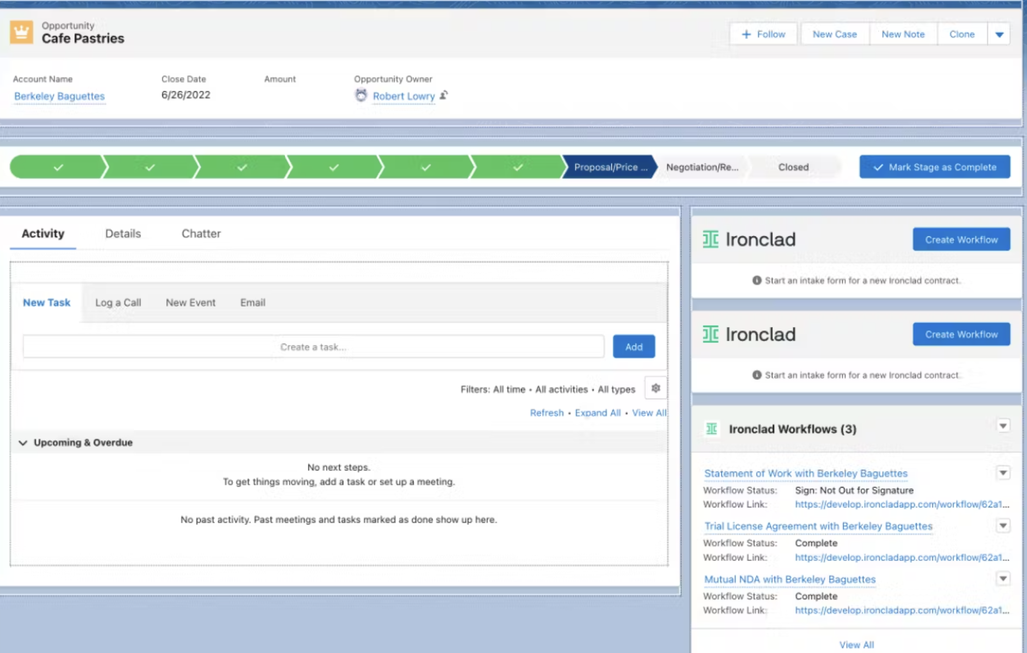The height and width of the screenshot is (653, 1027).
Task: Click the Create a task input field
Action: pos(313,347)
